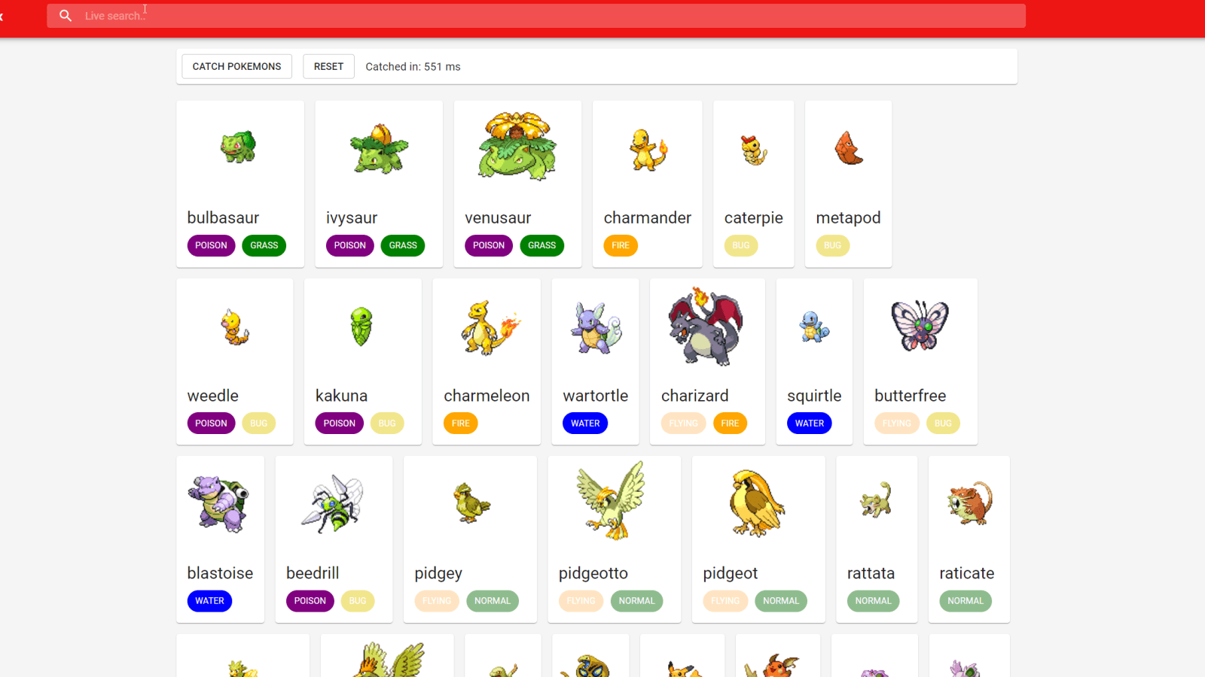The width and height of the screenshot is (1205, 677).
Task: Click the BUG tag on beedrill card
Action: click(x=358, y=601)
